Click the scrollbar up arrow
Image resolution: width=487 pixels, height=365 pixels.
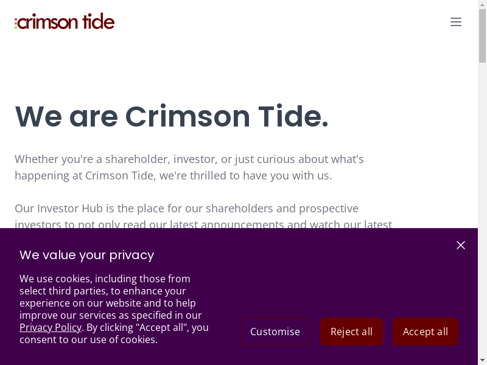pyautogui.click(x=482, y=4)
